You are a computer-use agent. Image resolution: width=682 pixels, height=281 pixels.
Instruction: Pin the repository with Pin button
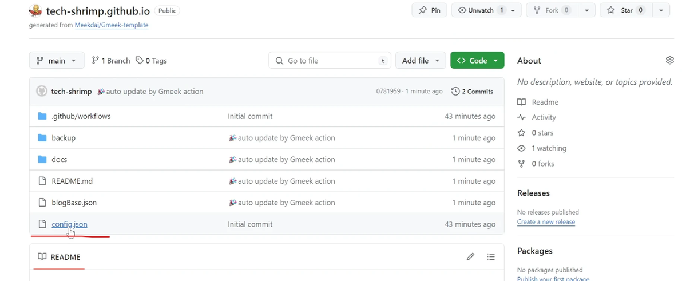pyautogui.click(x=429, y=10)
